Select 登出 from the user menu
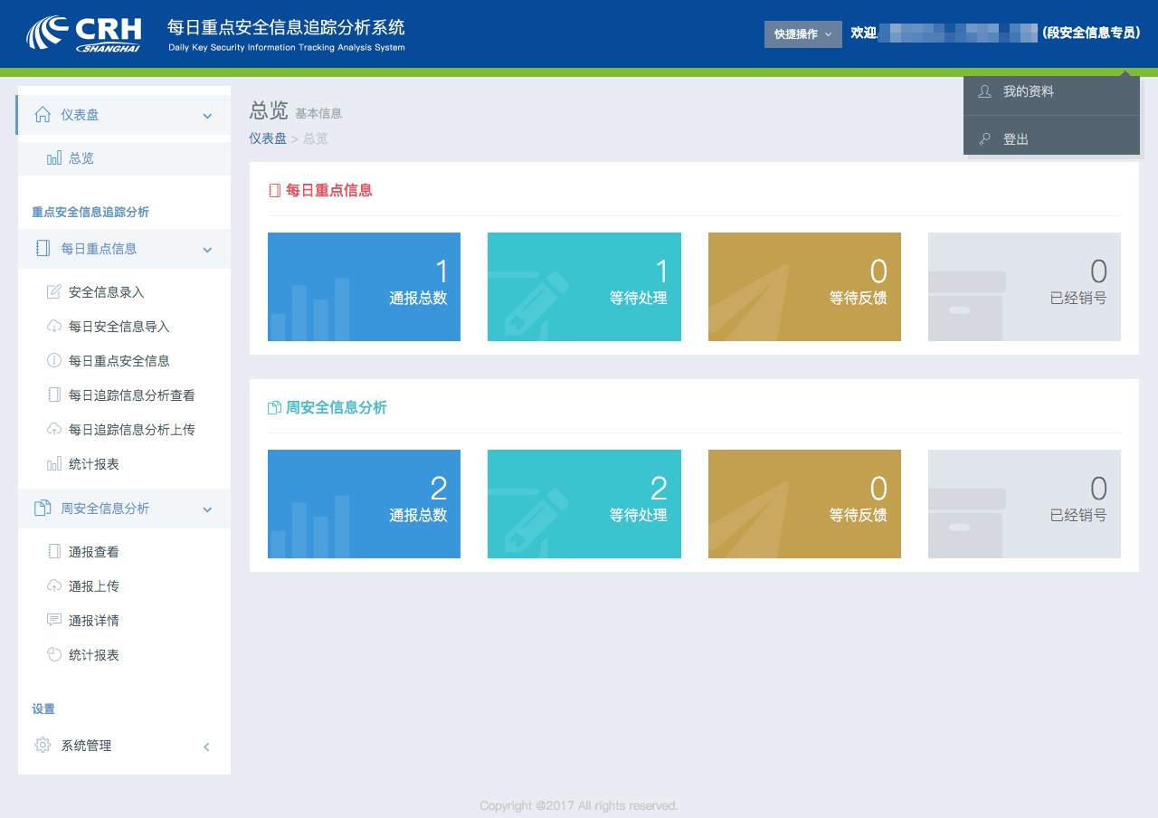 [x=1016, y=139]
